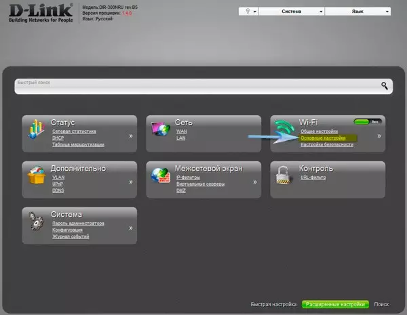Open Журнал событий link

click(71, 236)
